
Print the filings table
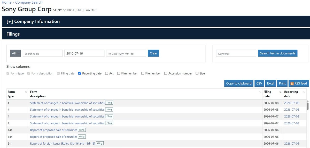click(x=282, y=83)
